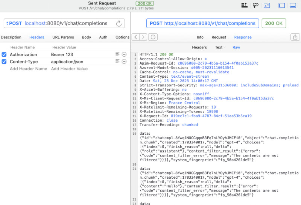Expand the Text format dropdown
Screen dimensions: 301x205
[220, 47]
